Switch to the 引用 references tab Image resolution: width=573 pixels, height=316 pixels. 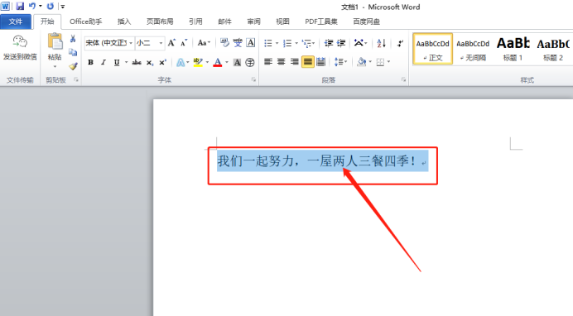(x=195, y=22)
